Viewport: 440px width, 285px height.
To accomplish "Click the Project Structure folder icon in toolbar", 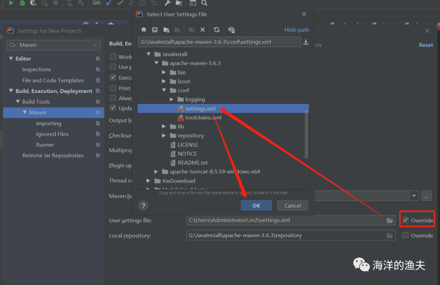I will point(179,3).
